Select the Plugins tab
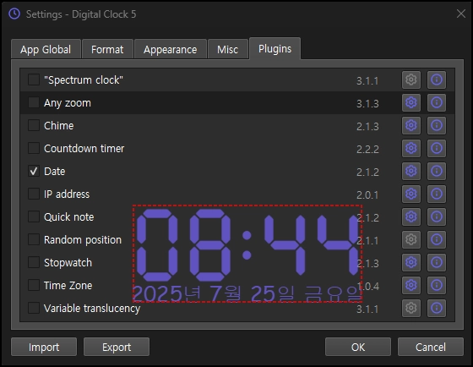Image resolution: width=473 pixels, height=367 pixels. [275, 49]
